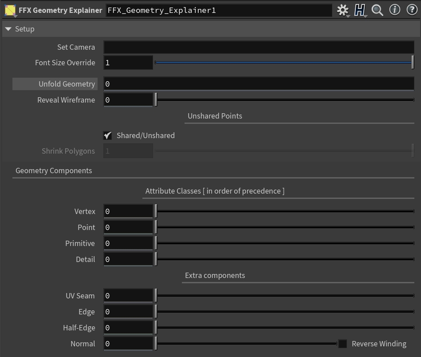Click the Reveal Wireframe slider

[x=284, y=100]
